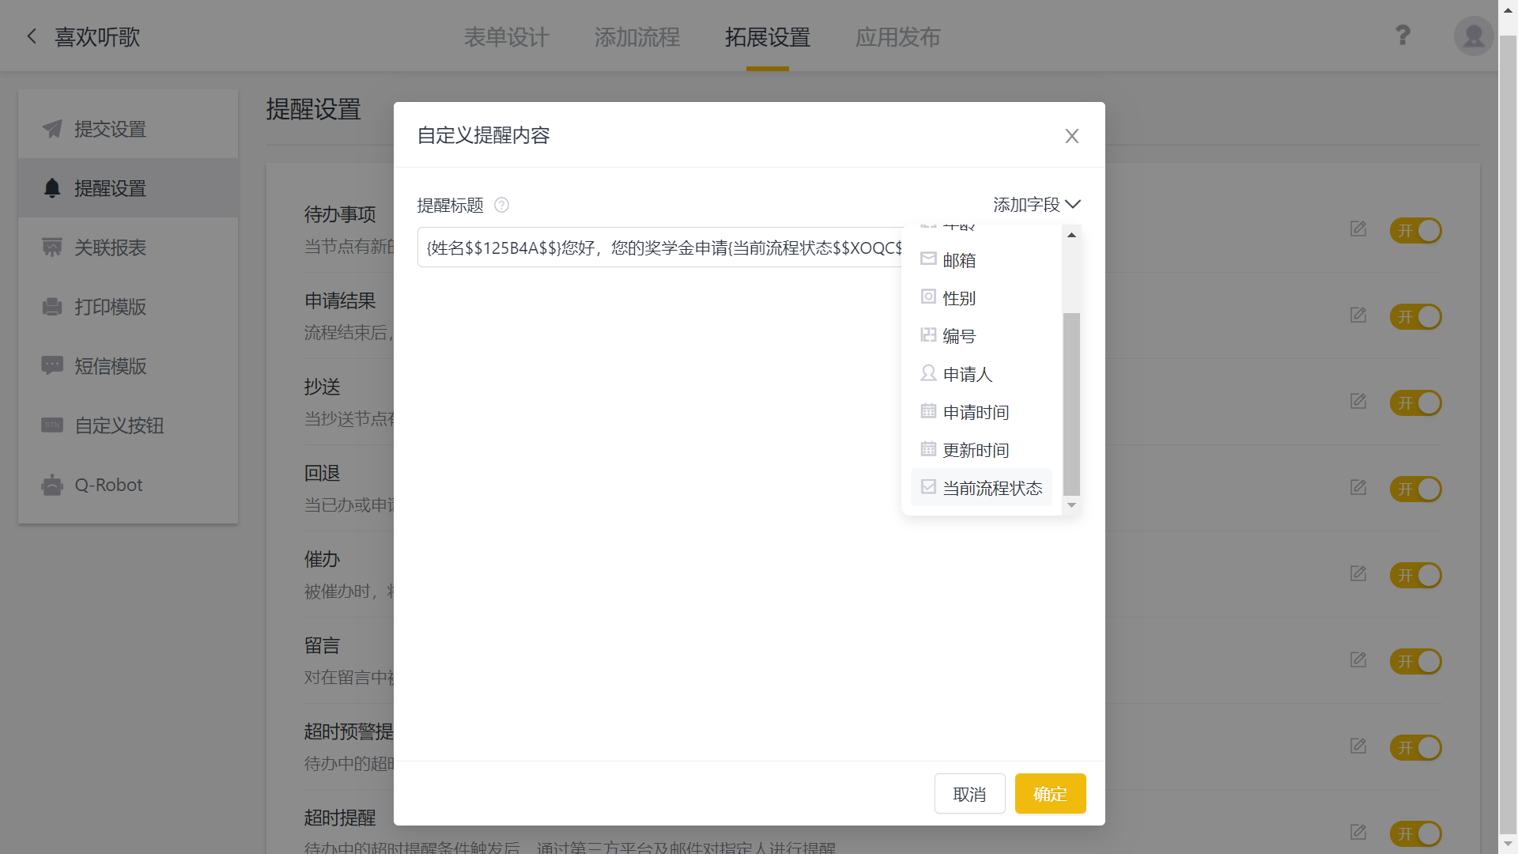1518x854 pixels.
Task: Click the calendar icon beside 申请时间
Action: (x=928, y=410)
